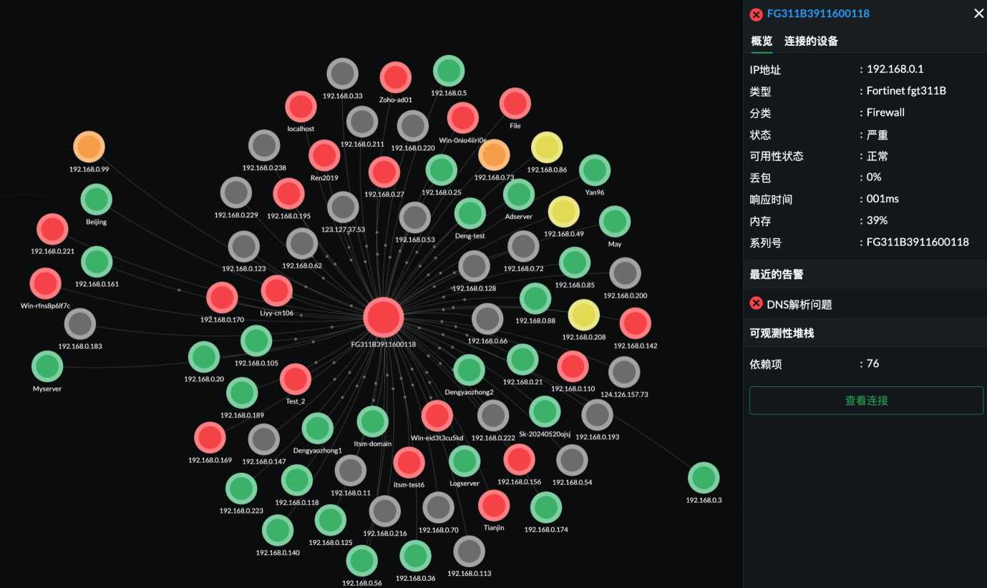Image resolution: width=987 pixels, height=588 pixels.
Task: Select the Logserver device node
Action: (x=465, y=461)
